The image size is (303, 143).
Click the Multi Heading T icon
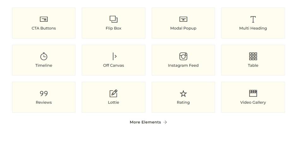(253, 20)
